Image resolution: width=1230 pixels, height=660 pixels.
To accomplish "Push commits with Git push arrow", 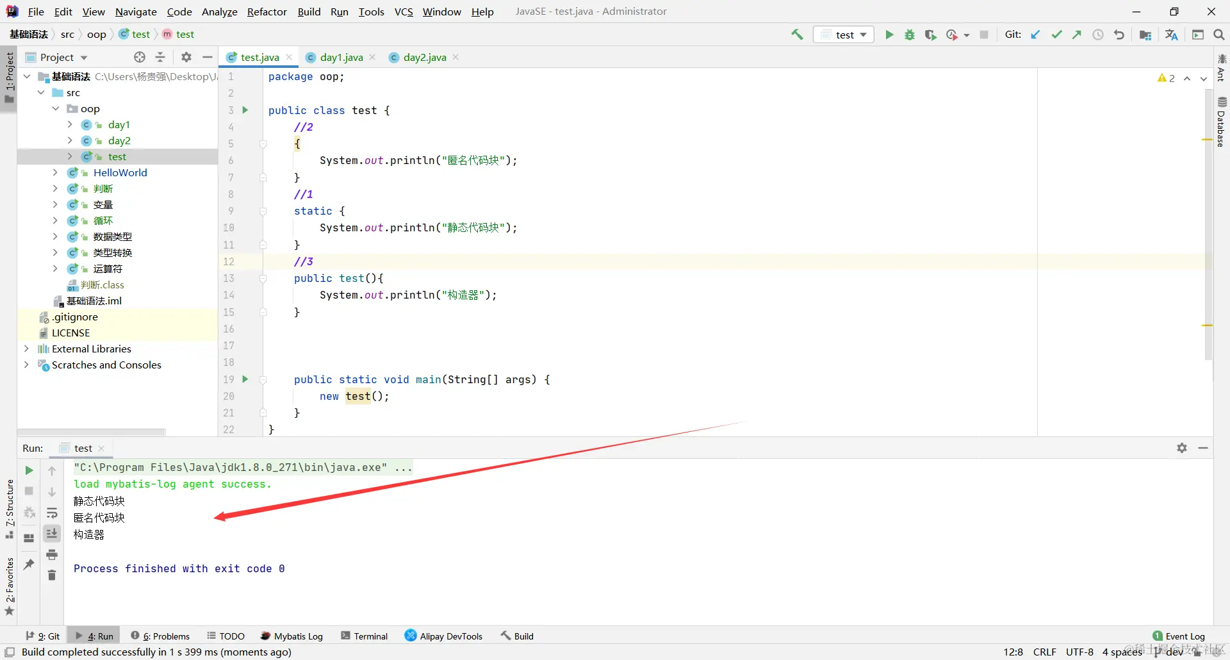I will tap(1077, 35).
